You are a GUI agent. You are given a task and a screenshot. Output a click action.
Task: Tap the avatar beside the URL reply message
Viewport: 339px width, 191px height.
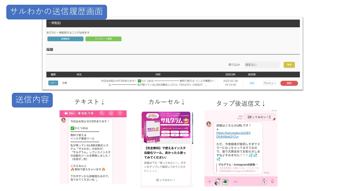tap(209, 124)
